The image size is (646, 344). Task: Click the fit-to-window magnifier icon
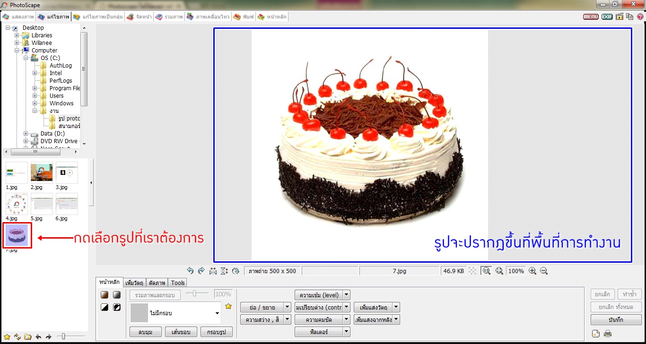(x=499, y=271)
